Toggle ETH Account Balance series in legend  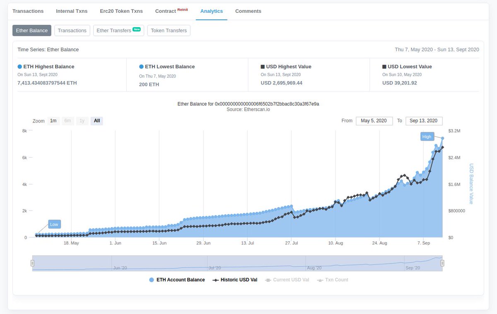click(x=177, y=280)
